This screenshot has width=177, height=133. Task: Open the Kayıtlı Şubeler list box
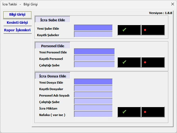tap(93, 34)
